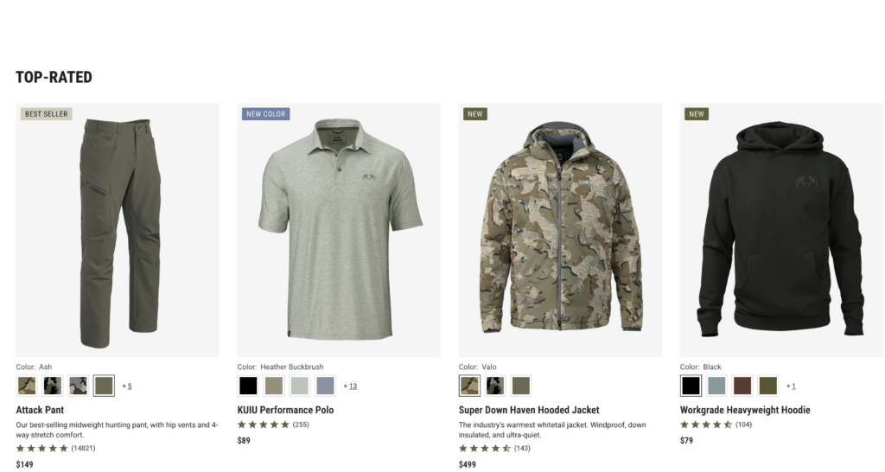Pick the black swatch for Performance Polo
This screenshot has width=885, height=472.
(x=248, y=386)
